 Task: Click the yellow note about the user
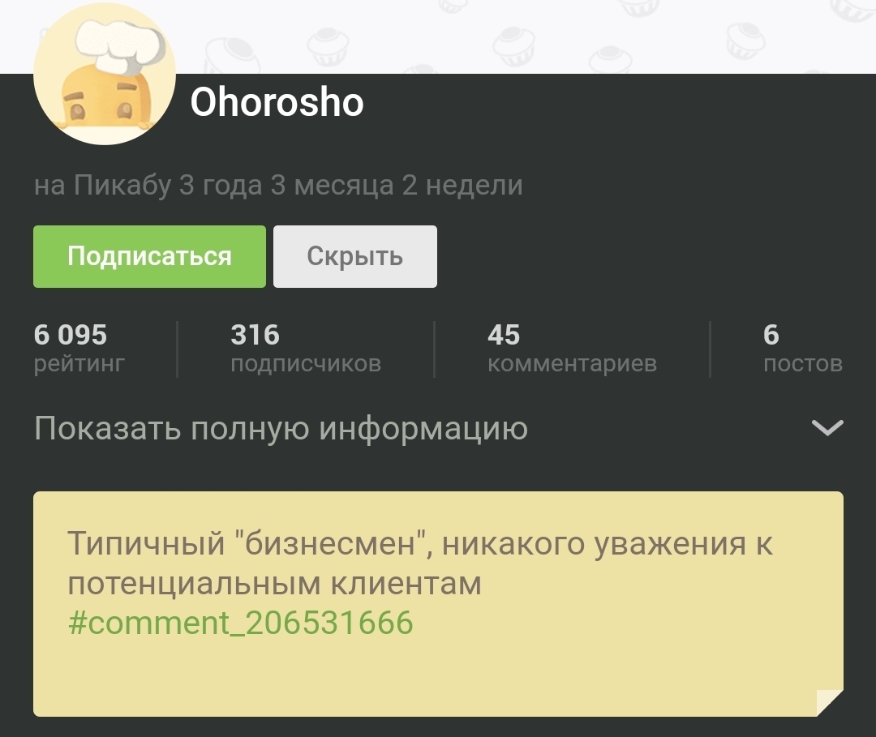click(439, 603)
